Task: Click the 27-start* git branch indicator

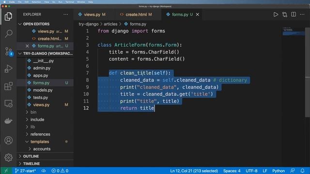Action: (25, 171)
